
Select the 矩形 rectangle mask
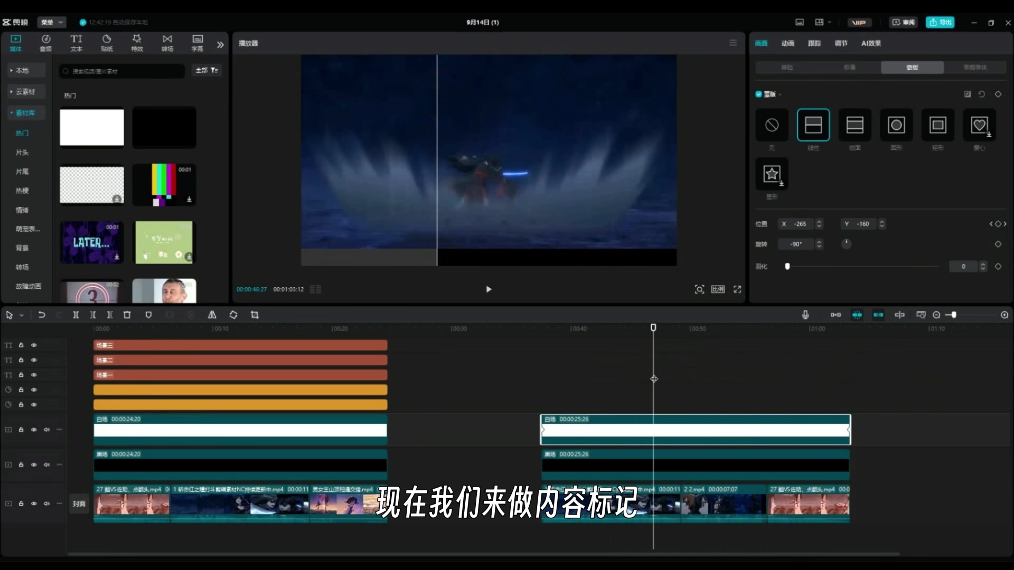[x=938, y=125]
